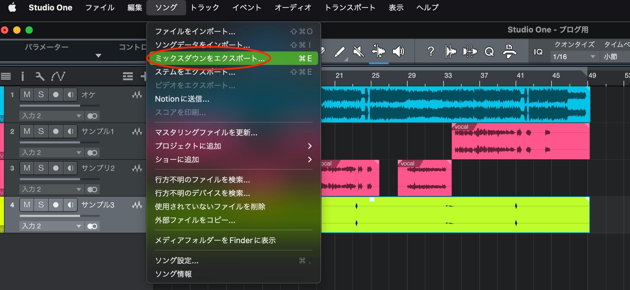Viewport: 630px width, 290px height.
Task: Open the Zoom tool with the Q icon
Action: tap(489, 51)
